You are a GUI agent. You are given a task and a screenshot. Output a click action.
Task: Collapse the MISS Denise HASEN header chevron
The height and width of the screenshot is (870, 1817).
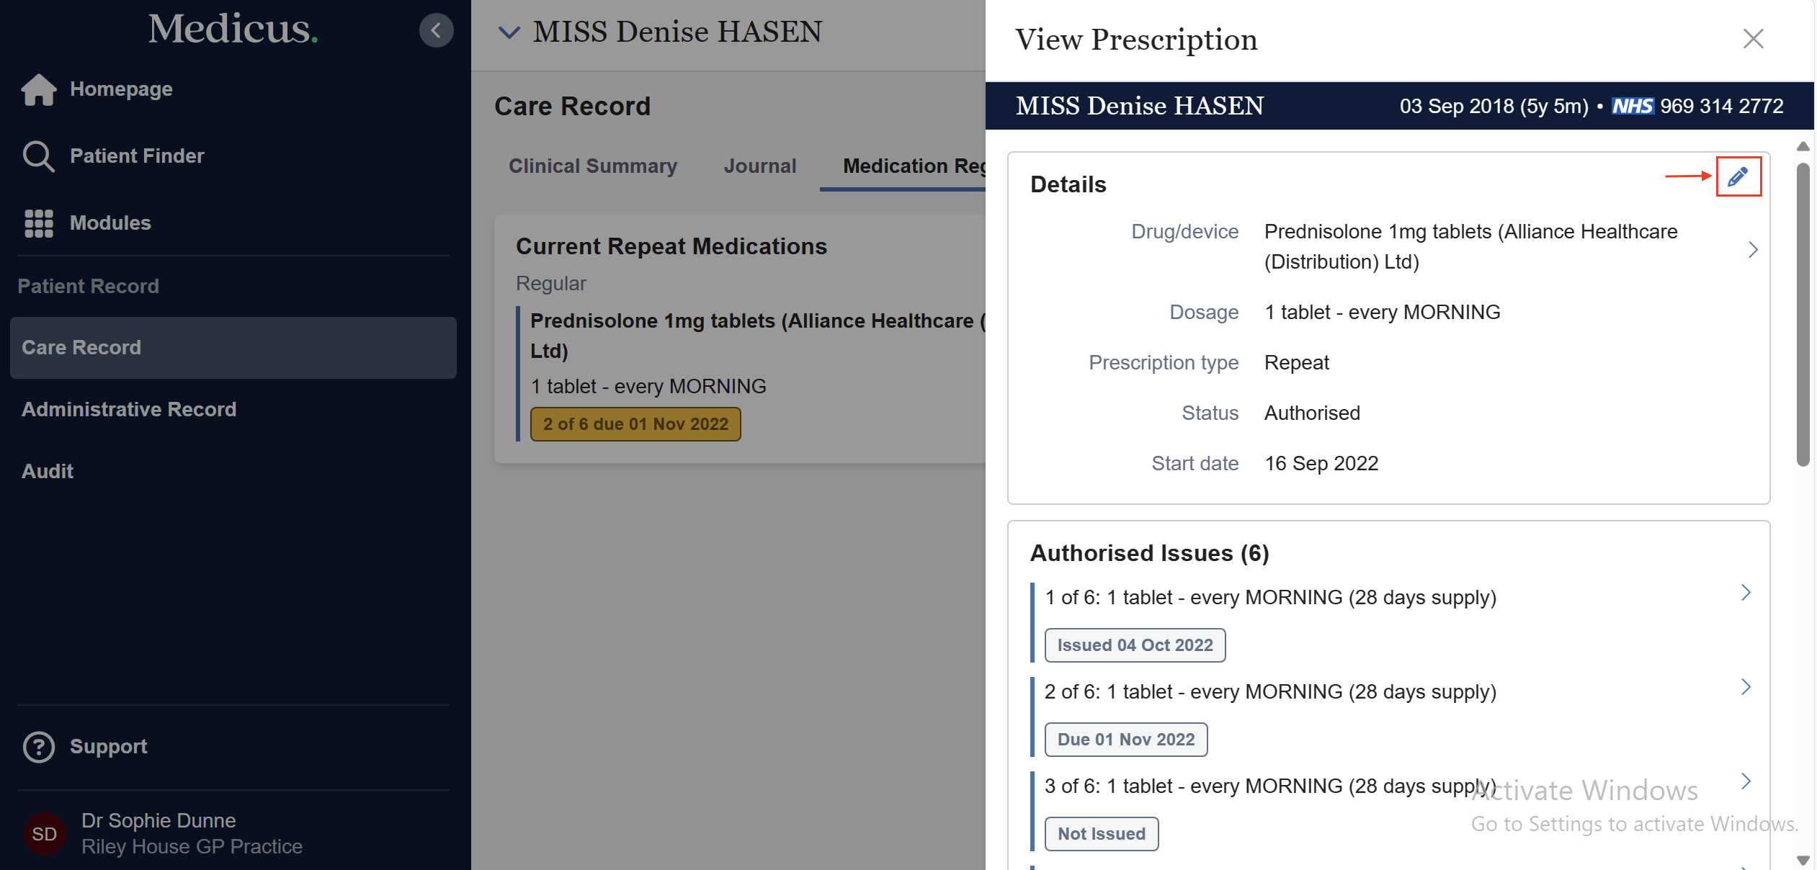pos(509,32)
